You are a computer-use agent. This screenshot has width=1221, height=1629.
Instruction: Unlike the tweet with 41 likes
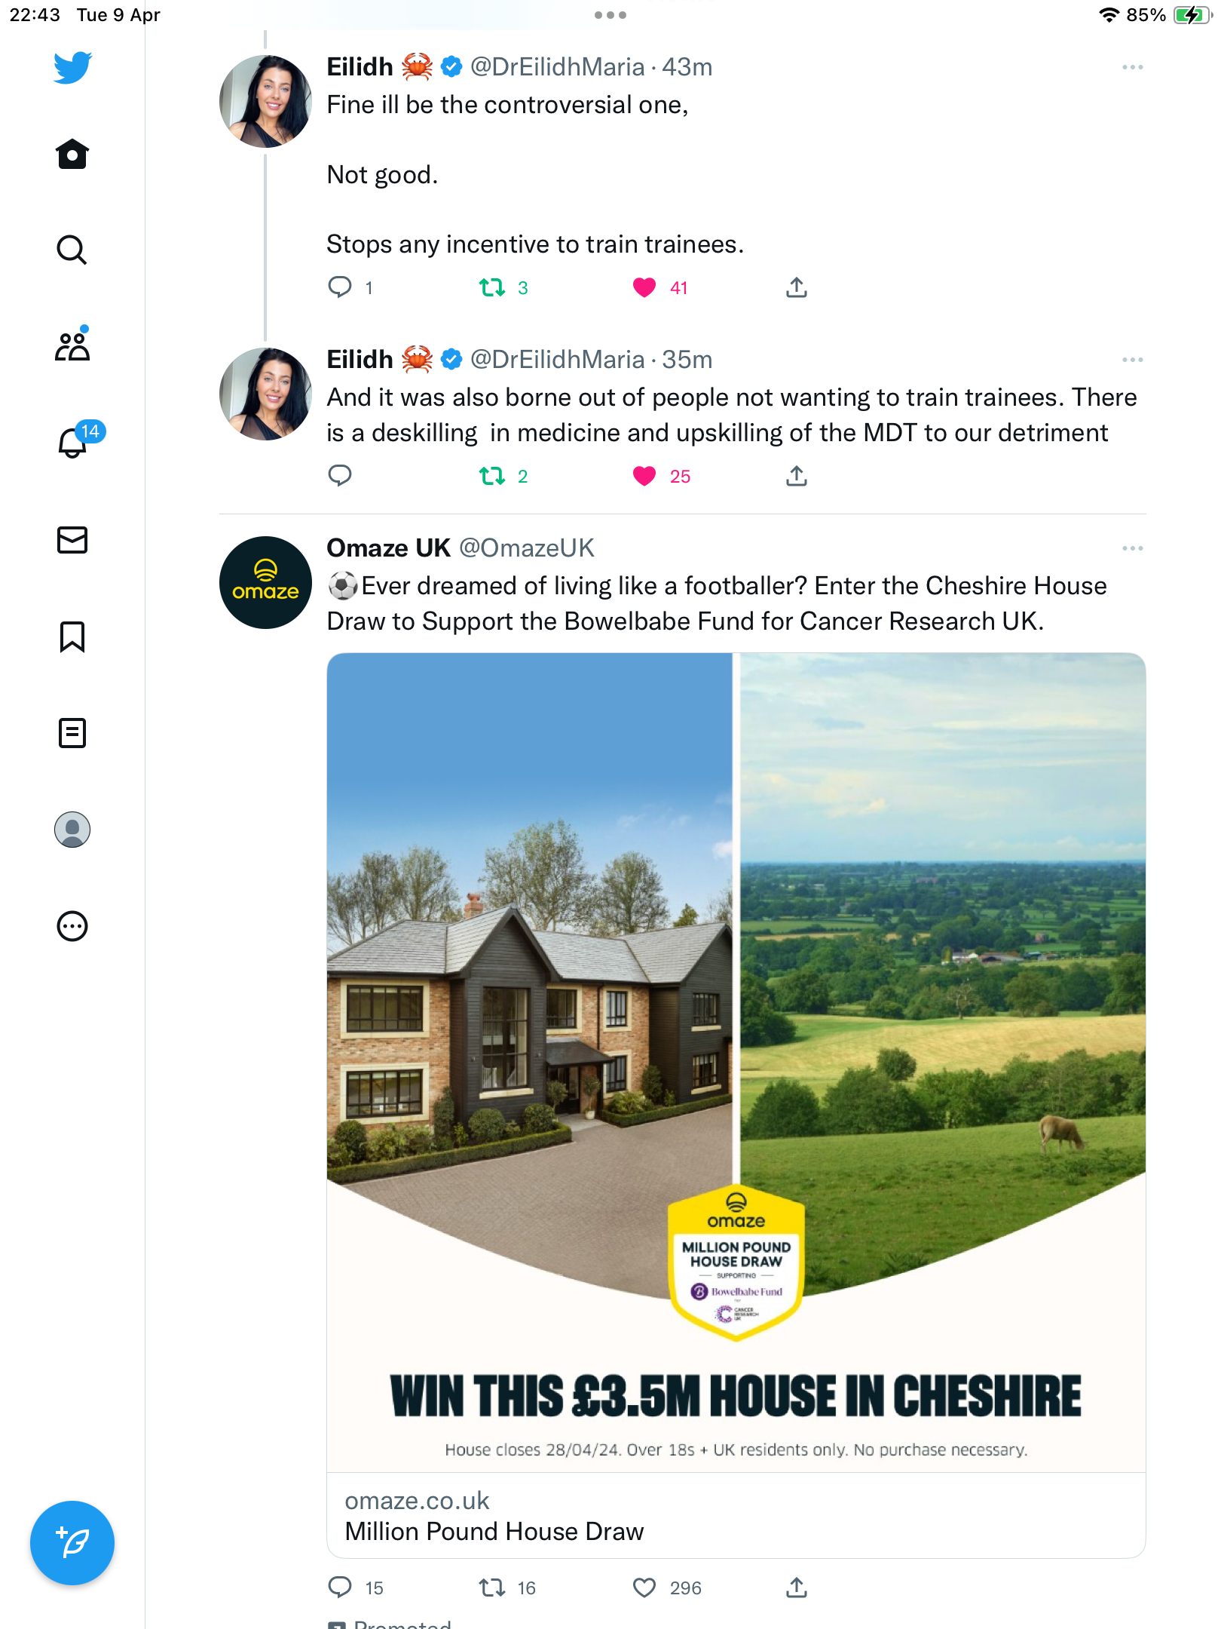pyautogui.click(x=644, y=287)
